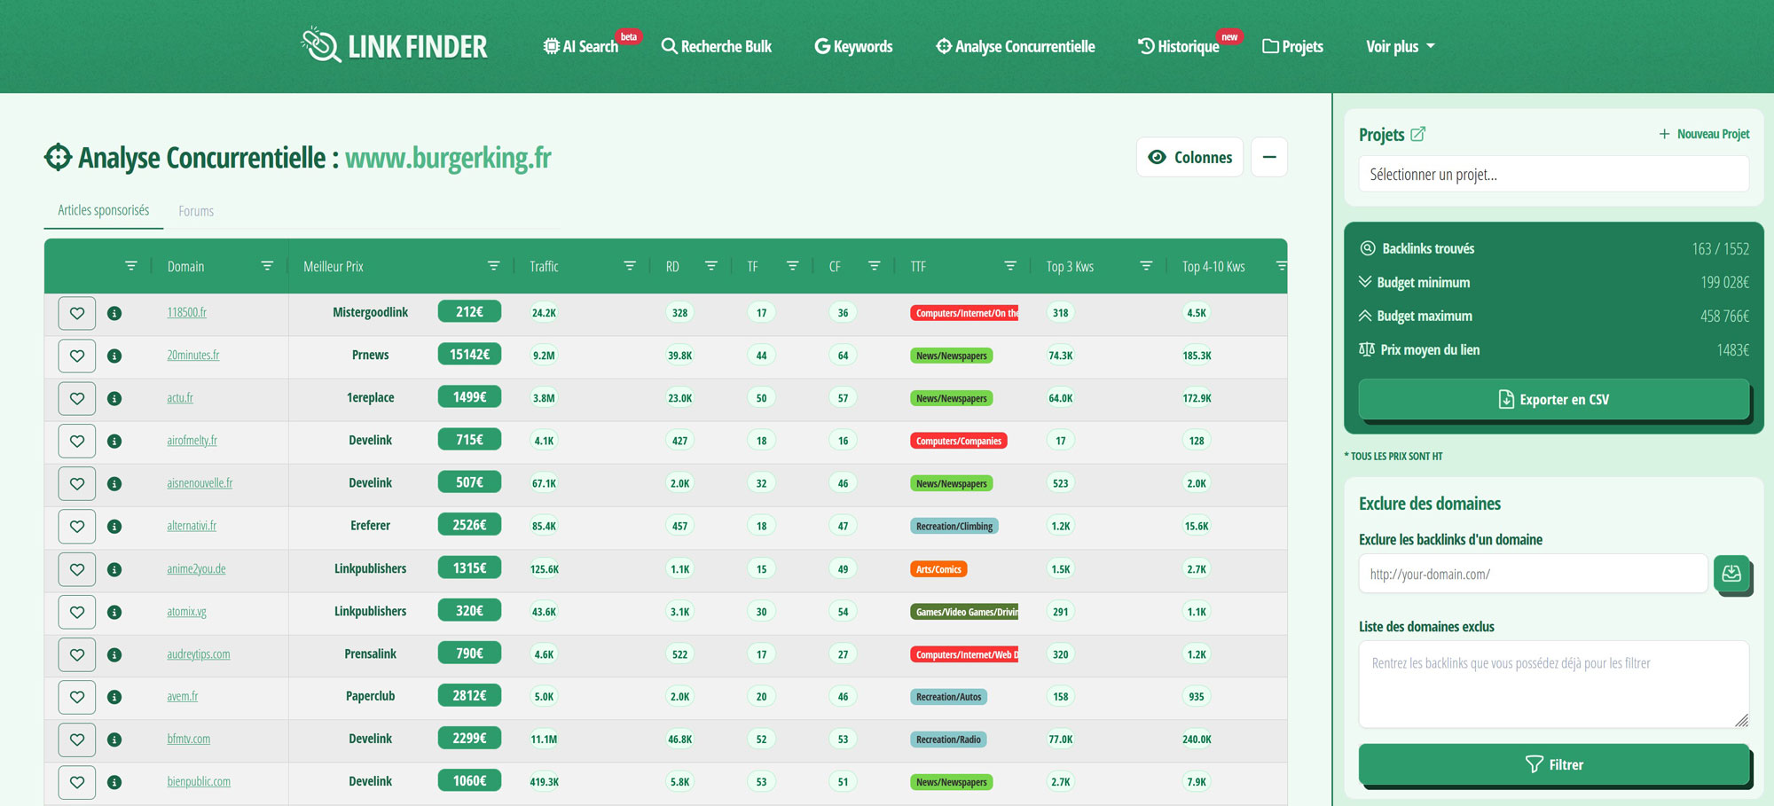Click the open projects external-link icon
This screenshot has height=806, width=1774.
coord(1417,134)
